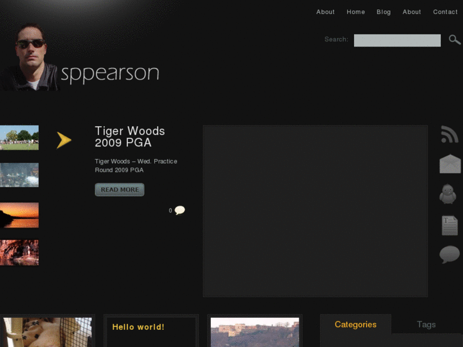Open the Twitter bird icon
463x347 pixels.
tap(448, 194)
